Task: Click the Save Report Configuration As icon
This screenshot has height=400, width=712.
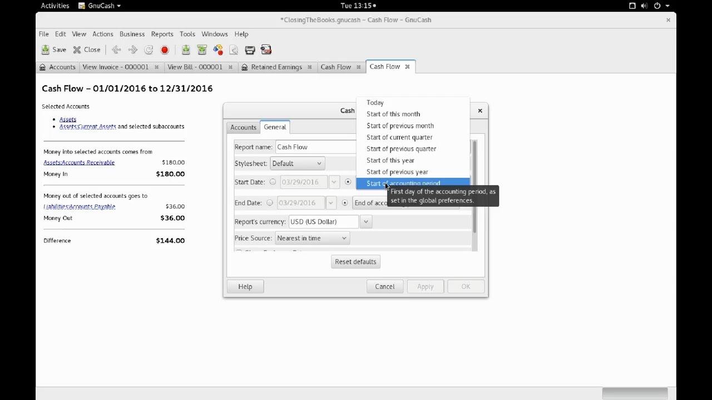Action: (x=202, y=50)
